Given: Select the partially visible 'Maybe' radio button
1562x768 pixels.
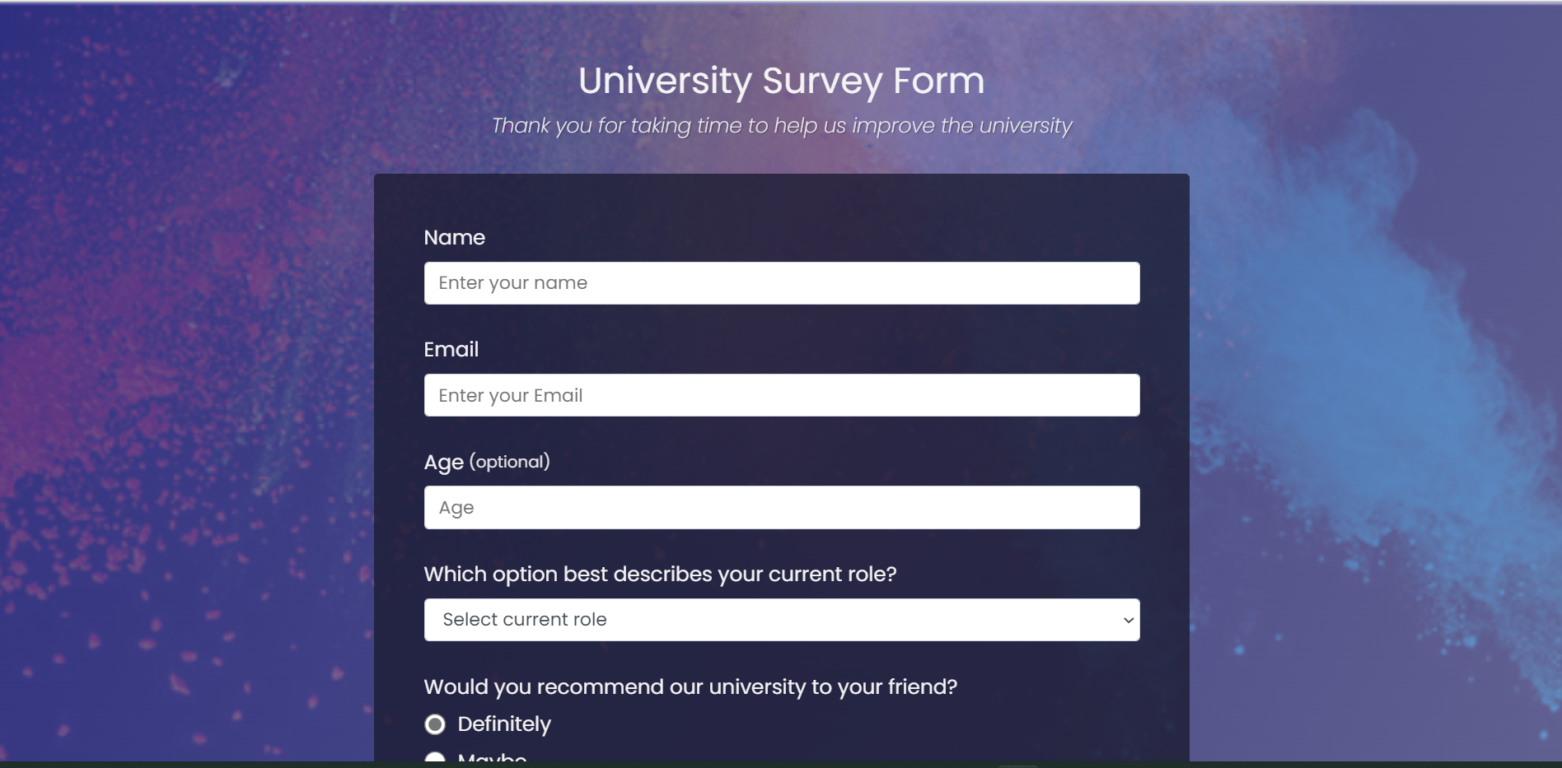Looking at the screenshot, I should click(435, 757).
